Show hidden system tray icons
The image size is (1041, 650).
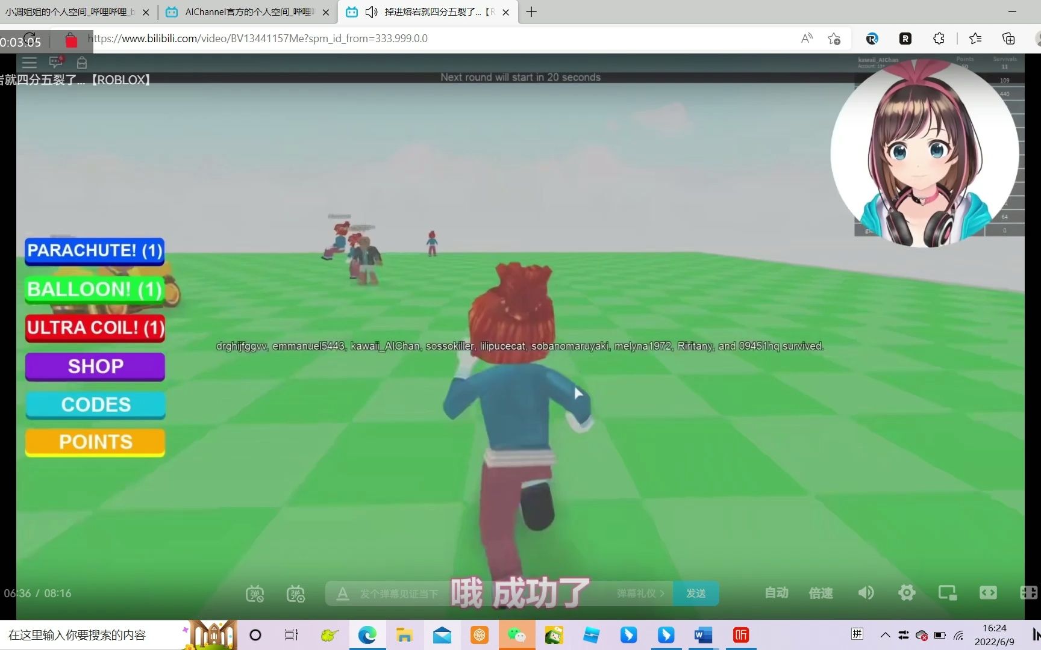point(885,635)
